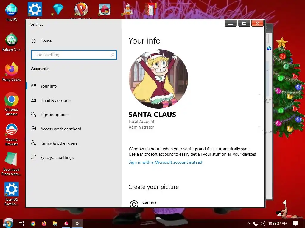Screen dimensions: 305x228
Task: Click the briefcase icon for work or school
Action: point(33,129)
